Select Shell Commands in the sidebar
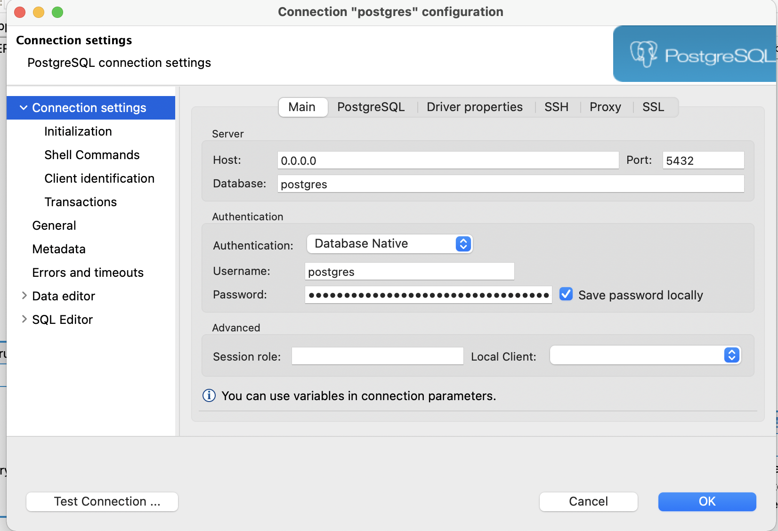The width and height of the screenshot is (778, 531). (92, 155)
